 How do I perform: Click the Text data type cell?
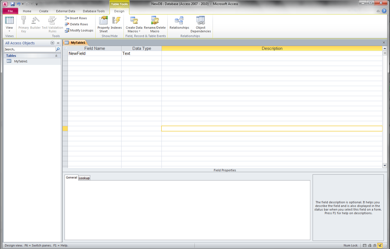(141, 53)
